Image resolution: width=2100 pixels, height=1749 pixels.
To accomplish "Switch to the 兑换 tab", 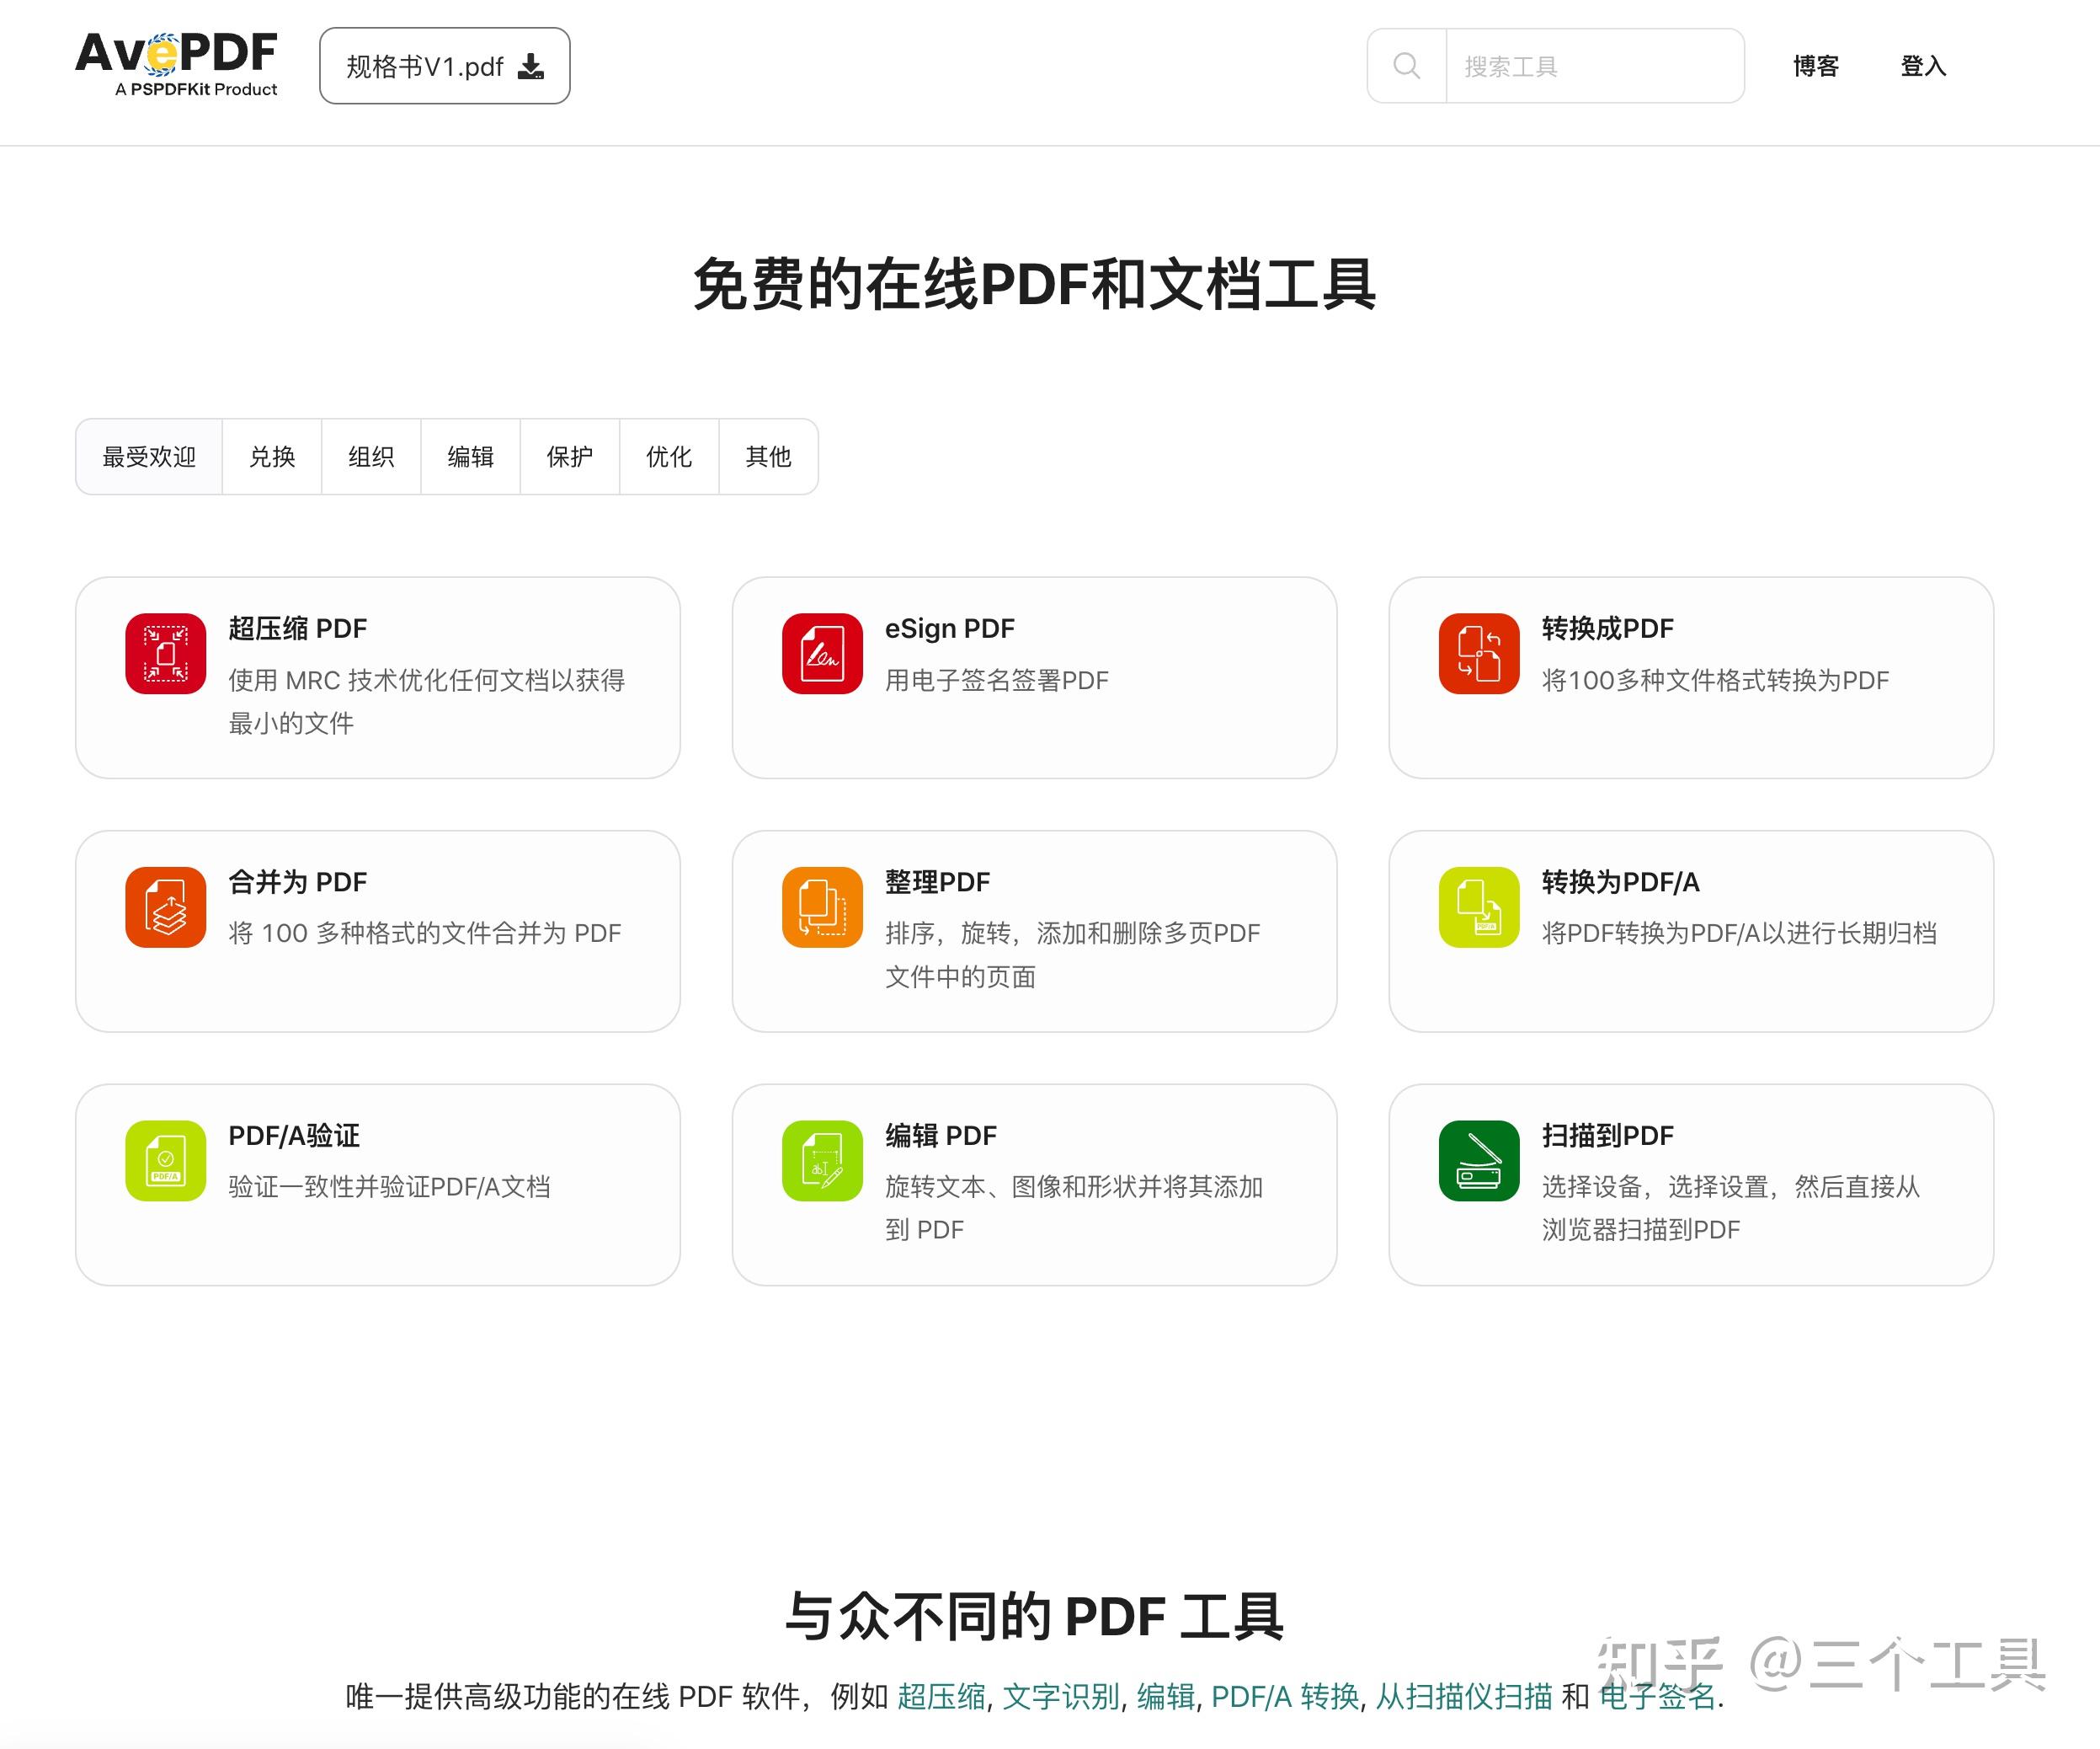I will click(272, 457).
